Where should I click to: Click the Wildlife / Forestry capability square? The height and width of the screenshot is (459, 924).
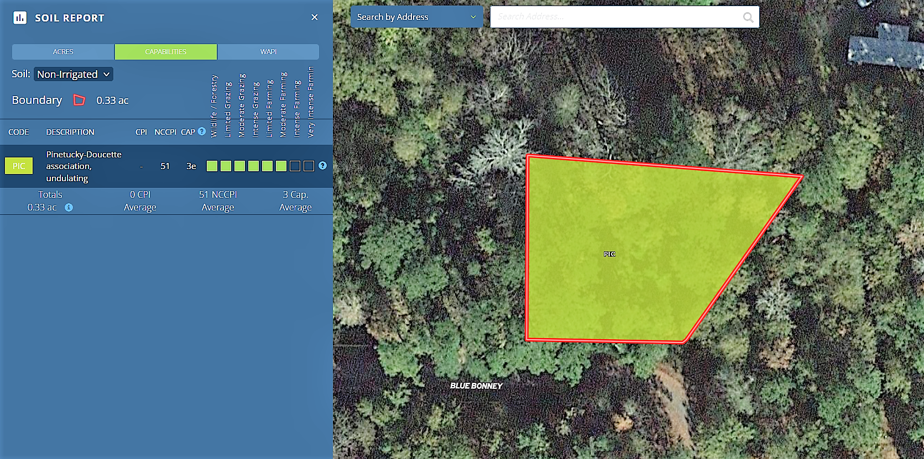pos(212,166)
